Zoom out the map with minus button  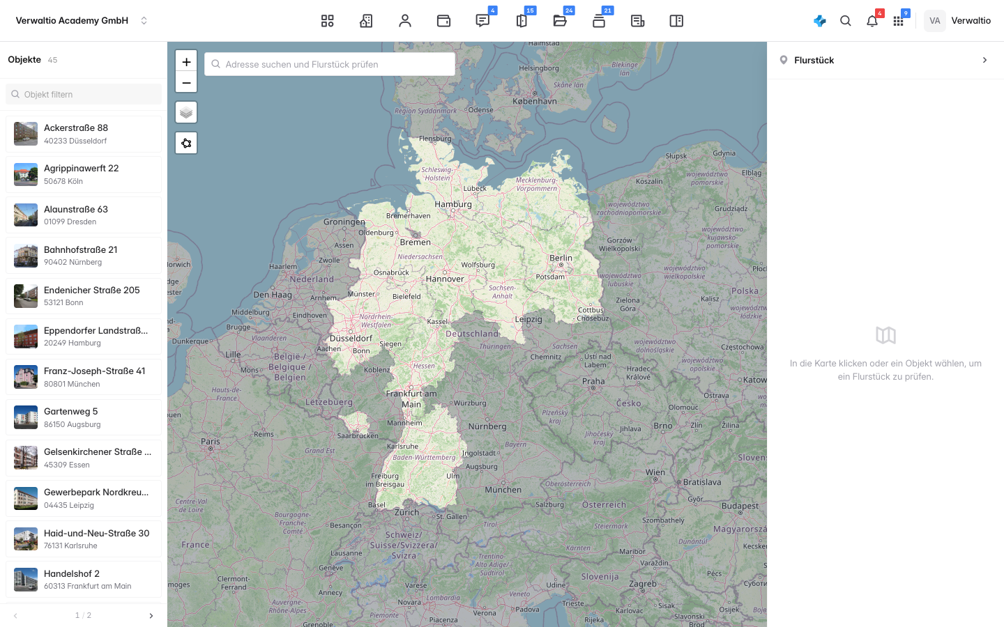[186, 82]
